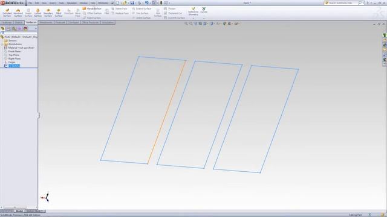
Task: Switch to the Evaluate tab
Action: [x=60, y=22]
